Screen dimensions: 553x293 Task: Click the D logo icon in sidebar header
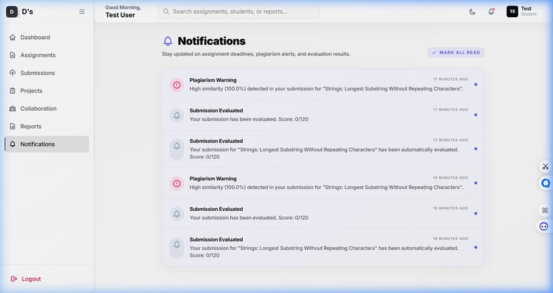(x=12, y=12)
